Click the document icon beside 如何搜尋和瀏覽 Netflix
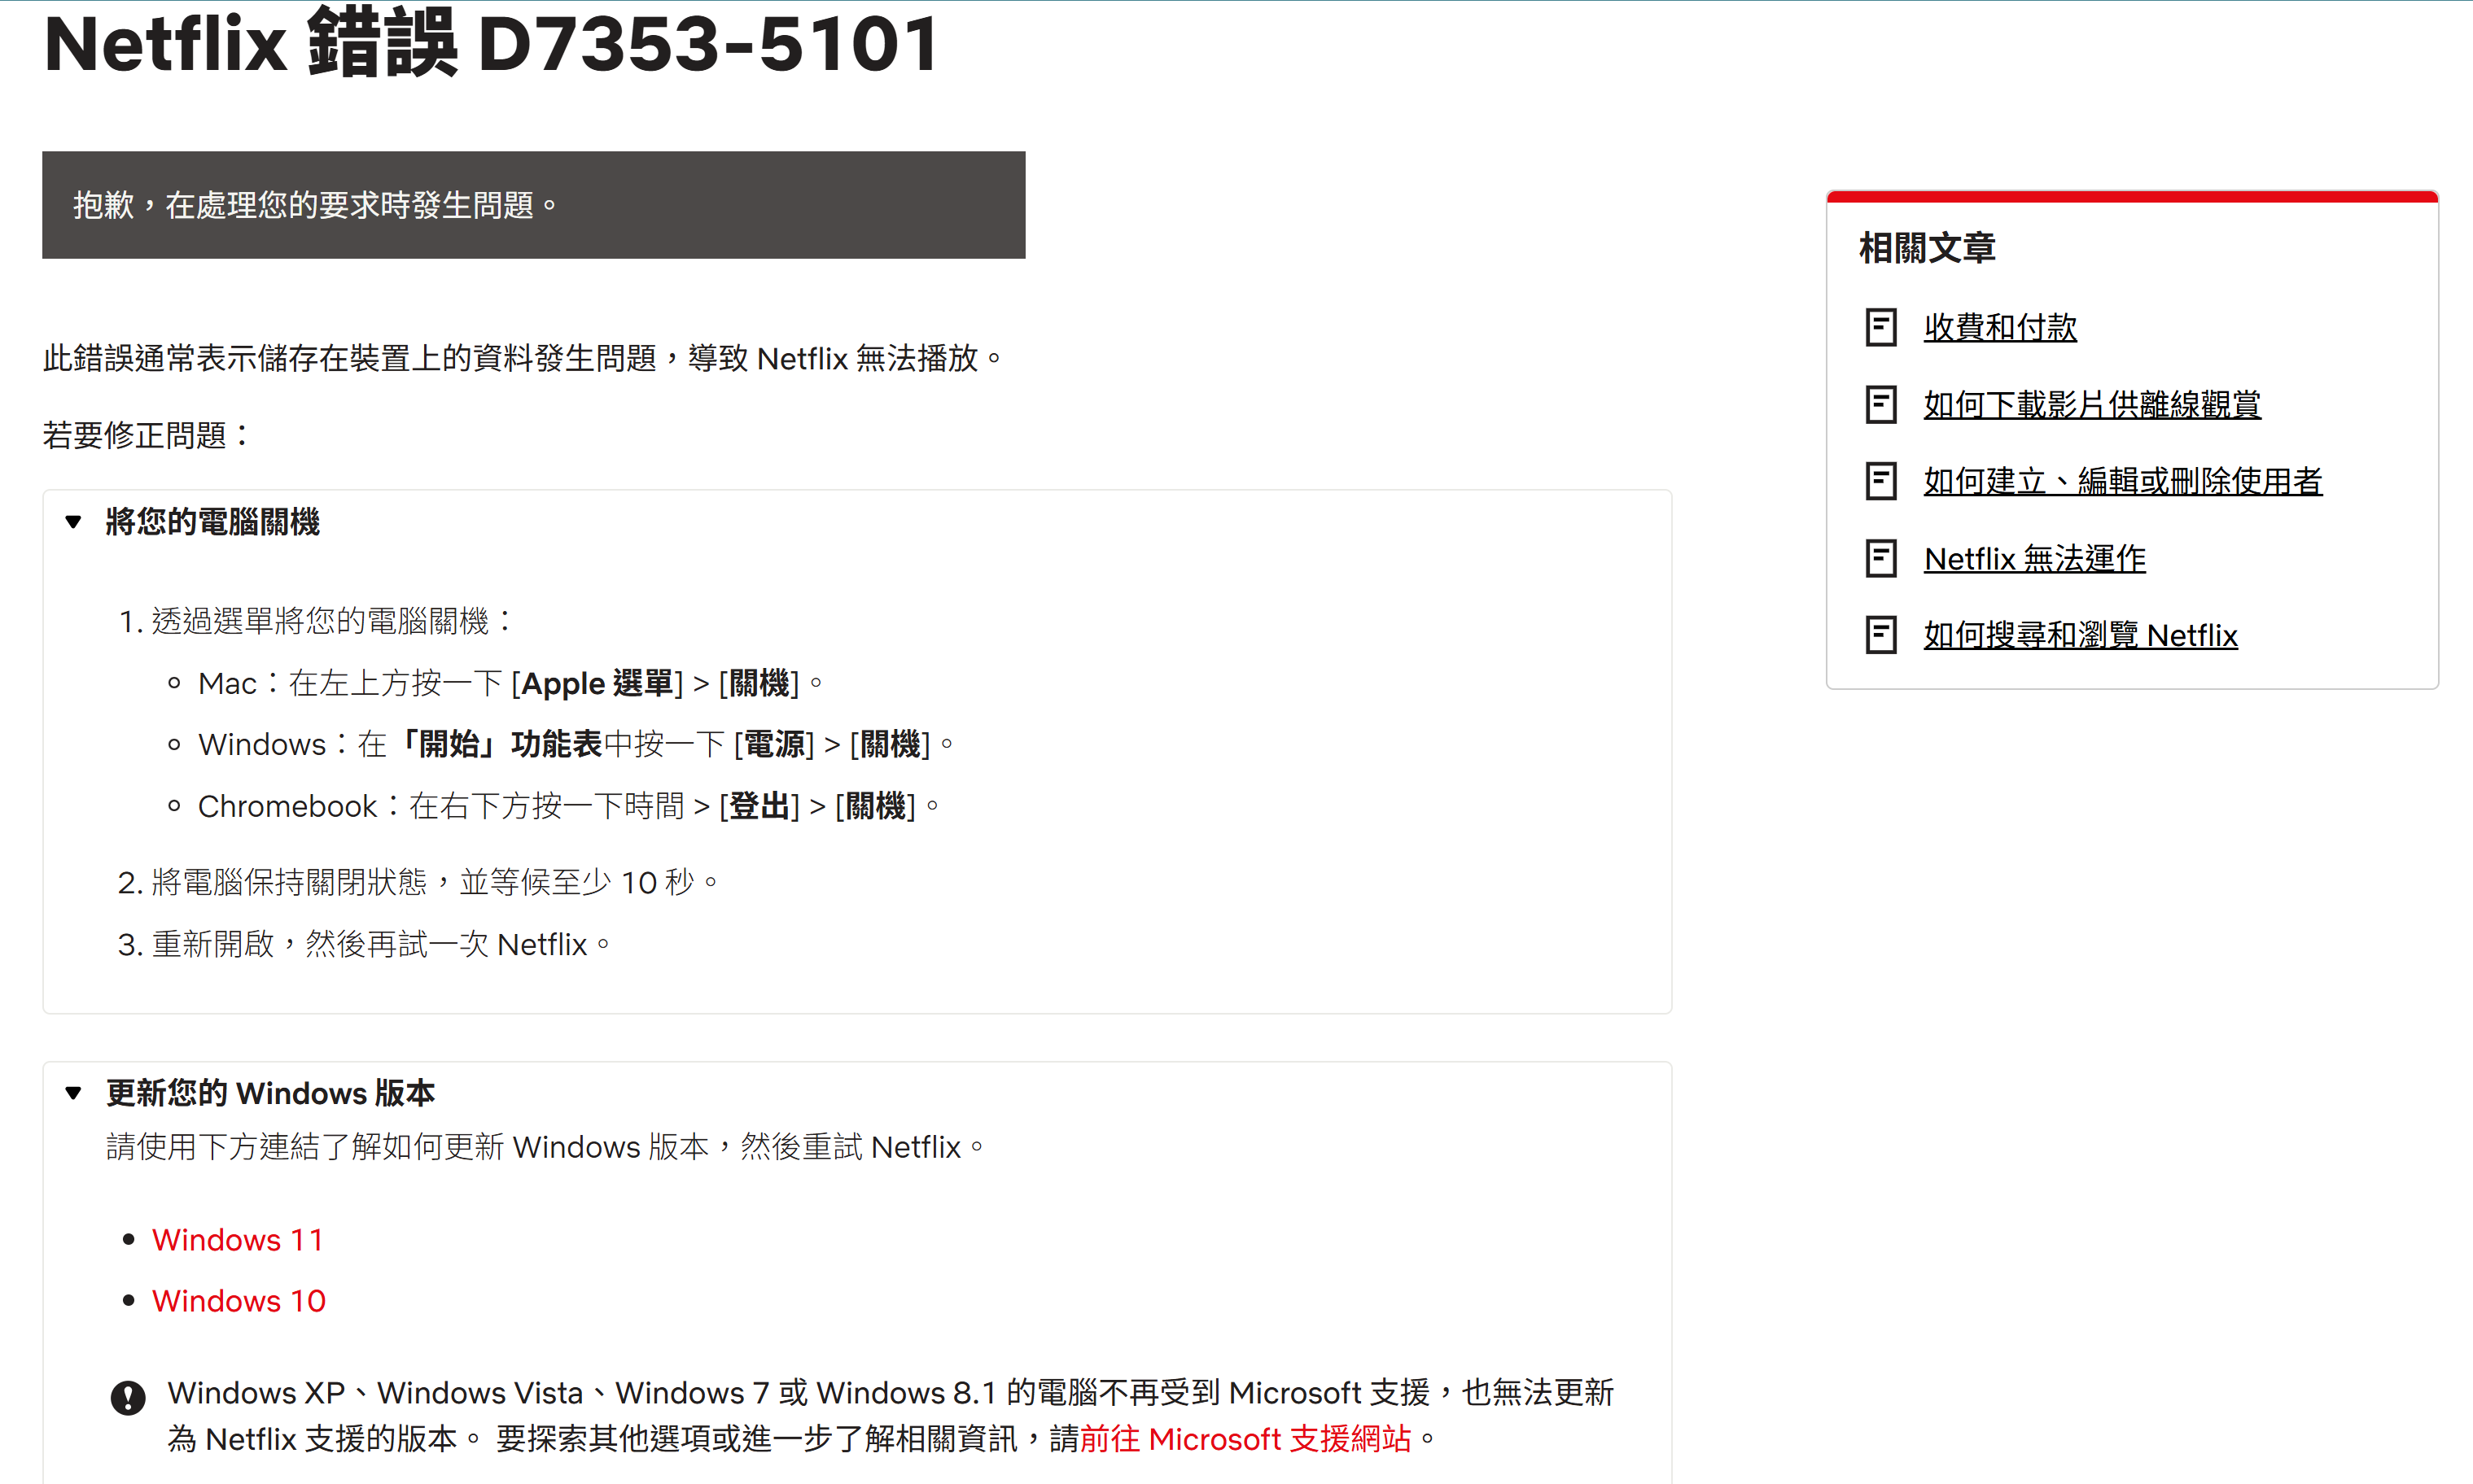 [1880, 635]
